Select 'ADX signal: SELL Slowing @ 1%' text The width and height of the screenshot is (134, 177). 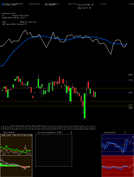14,24
